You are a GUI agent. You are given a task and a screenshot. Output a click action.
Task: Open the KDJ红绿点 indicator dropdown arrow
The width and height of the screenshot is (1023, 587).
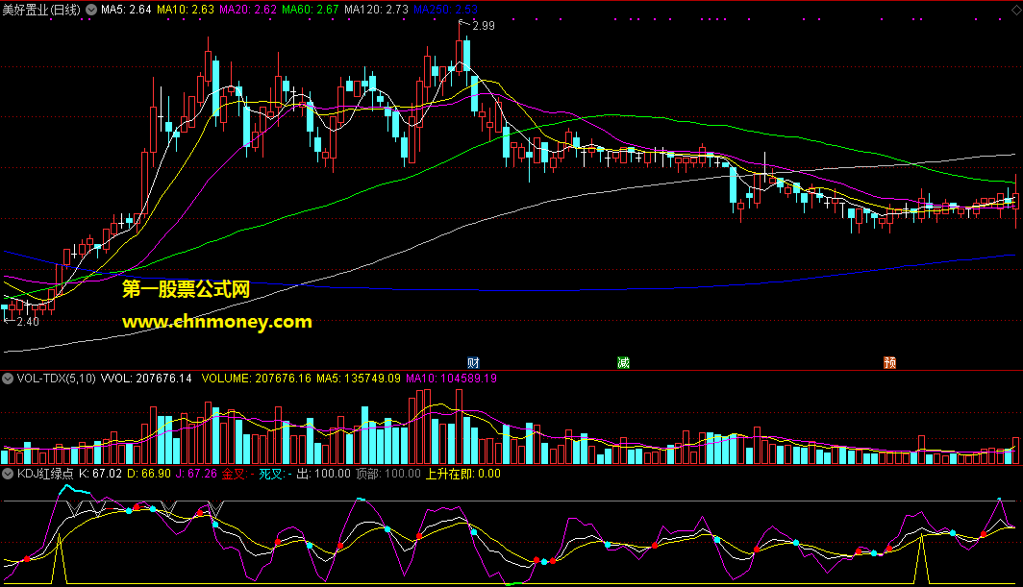point(8,474)
